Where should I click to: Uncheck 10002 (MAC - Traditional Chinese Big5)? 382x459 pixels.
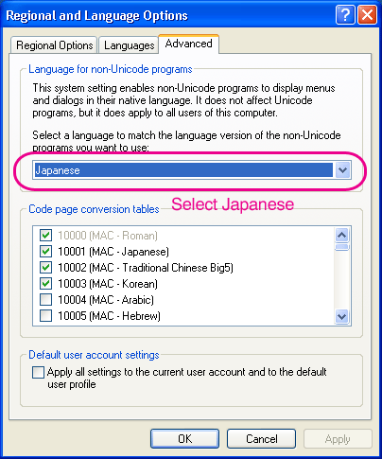coord(46,268)
